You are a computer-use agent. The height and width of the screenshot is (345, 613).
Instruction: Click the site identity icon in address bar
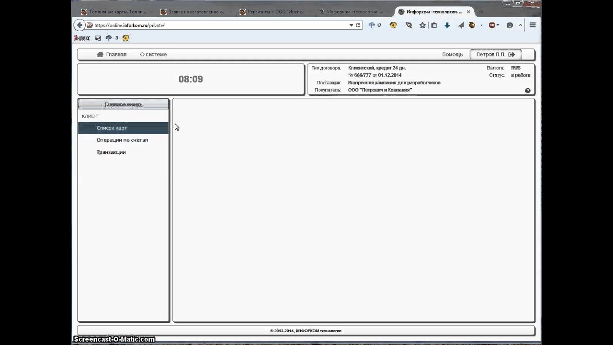tap(90, 25)
